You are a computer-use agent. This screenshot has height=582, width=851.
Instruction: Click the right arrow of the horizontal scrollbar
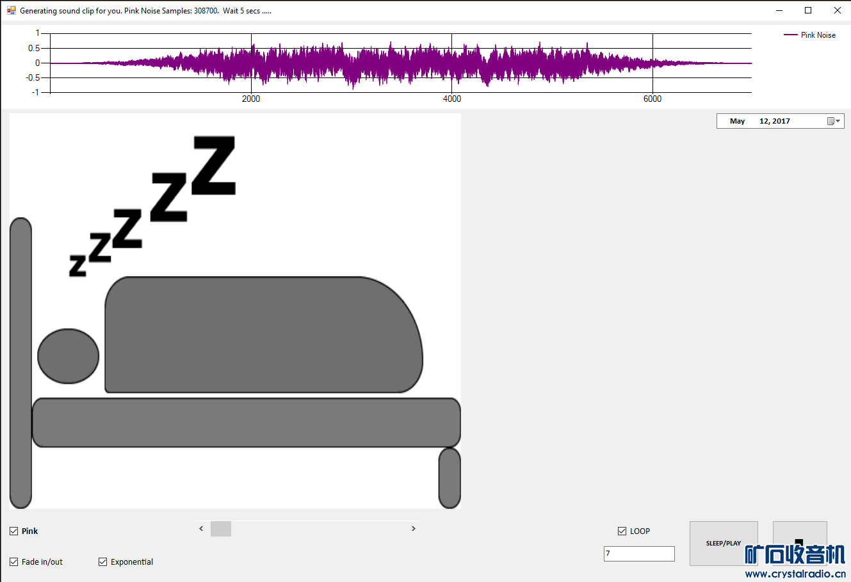point(414,529)
